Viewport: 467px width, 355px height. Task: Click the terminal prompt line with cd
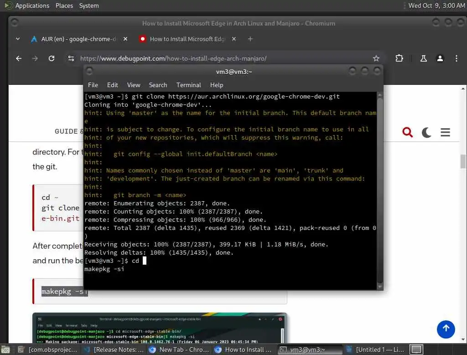click(115, 261)
